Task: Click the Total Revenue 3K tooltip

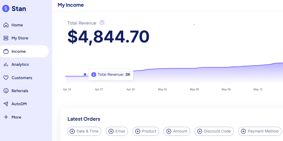Action: coord(111,75)
